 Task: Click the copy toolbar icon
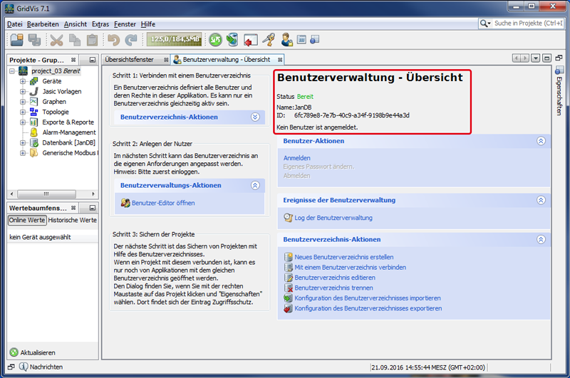(x=75, y=40)
